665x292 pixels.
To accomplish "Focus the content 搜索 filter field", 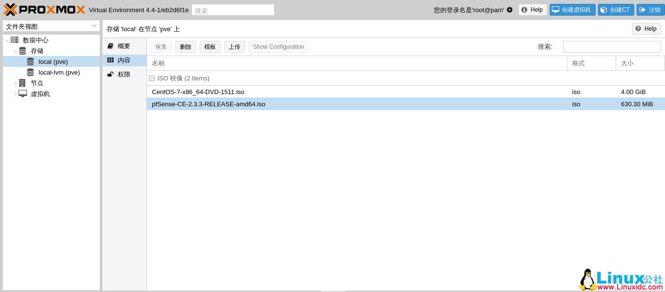I will [612, 47].
